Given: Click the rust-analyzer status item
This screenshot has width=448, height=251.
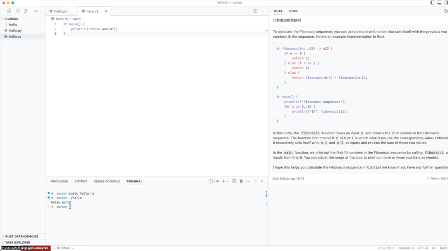Looking at the screenshot, I should [x=39, y=248].
